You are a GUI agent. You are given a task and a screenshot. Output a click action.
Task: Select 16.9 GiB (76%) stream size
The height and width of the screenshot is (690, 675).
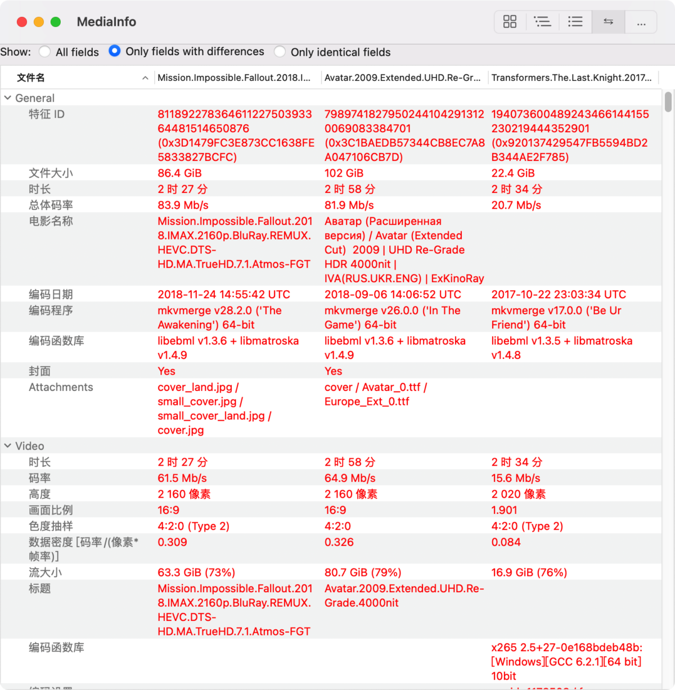click(x=529, y=572)
